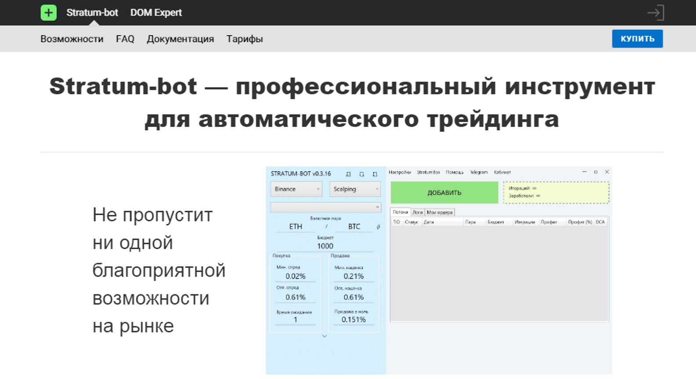The image size is (696, 379).
Task: Click the DCA column header
Action: click(601, 222)
